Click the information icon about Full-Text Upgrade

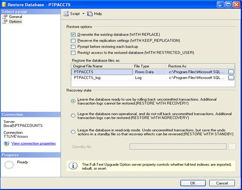click(x=73, y=166)
